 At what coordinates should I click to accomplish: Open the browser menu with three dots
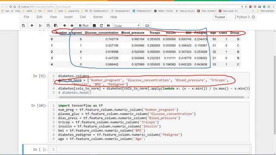click(x=273, y=7)
